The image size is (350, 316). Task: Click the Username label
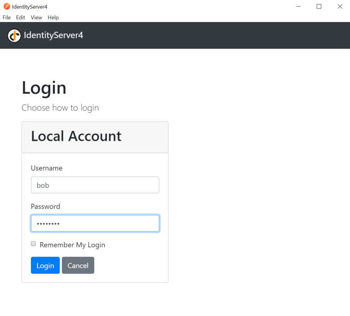point(47,168)
